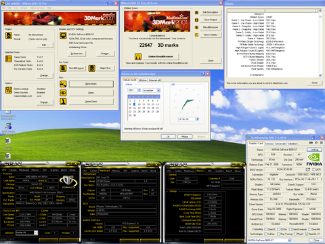Toggle the OpenGL 2.1 checkbox

point(307,234)
